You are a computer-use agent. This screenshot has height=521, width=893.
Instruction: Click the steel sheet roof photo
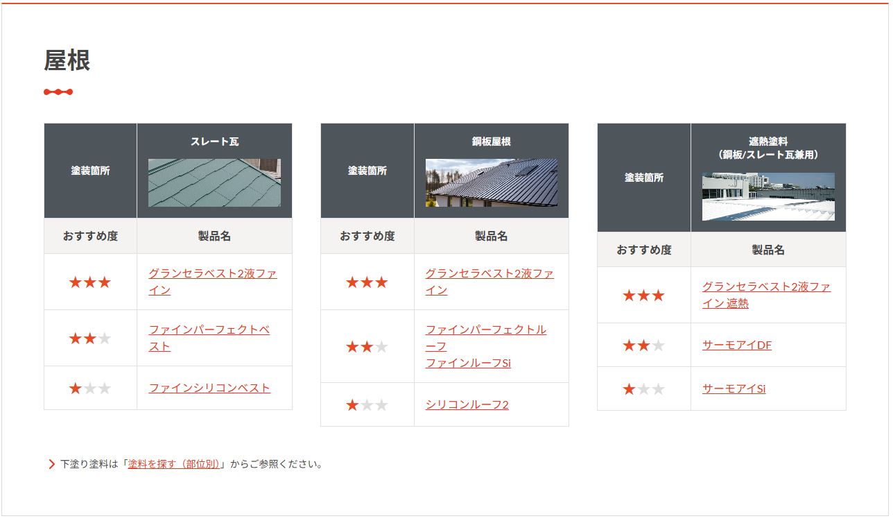[491, 182]
